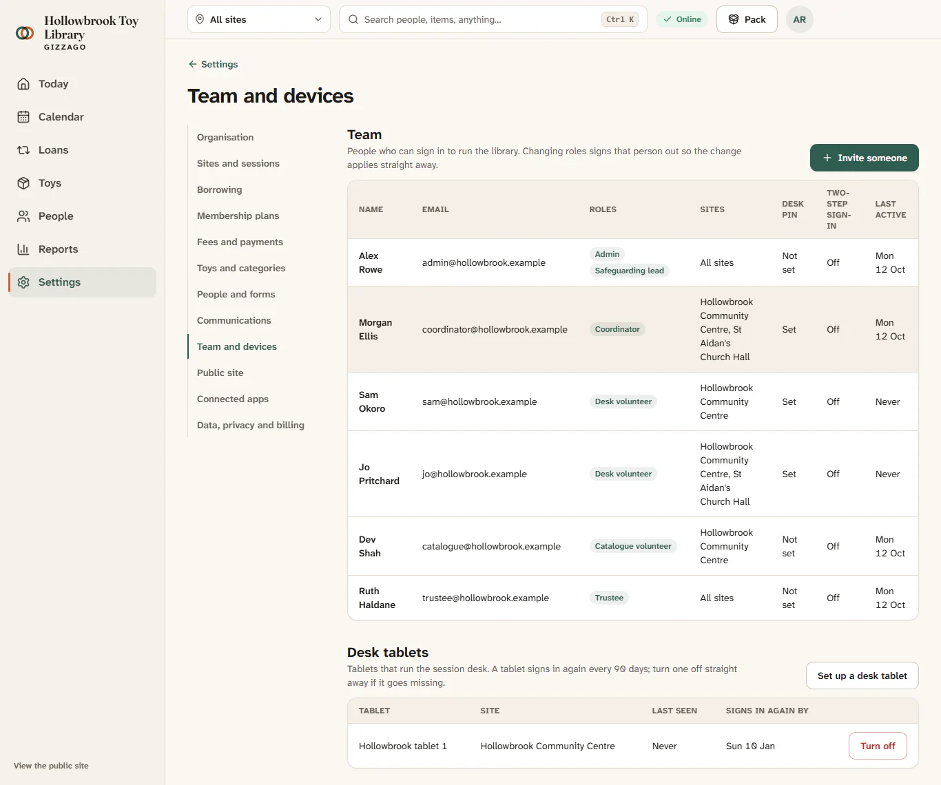Expand the All sites dropdown
941x785 pixels.
[x=259, y=19]
